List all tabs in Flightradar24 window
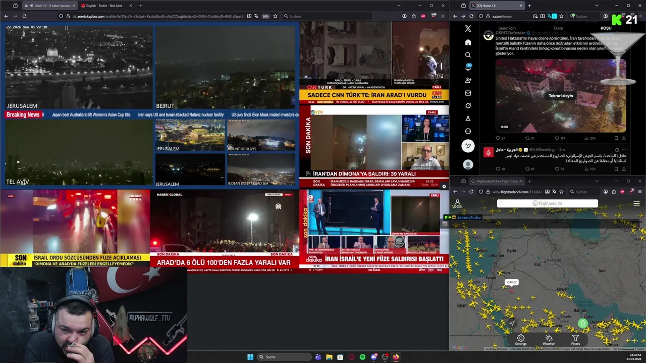646x363 pixels. tap(597, 181)
